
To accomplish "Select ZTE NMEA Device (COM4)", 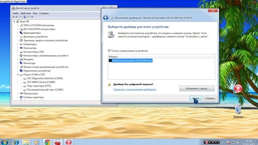I will [41, 82].
